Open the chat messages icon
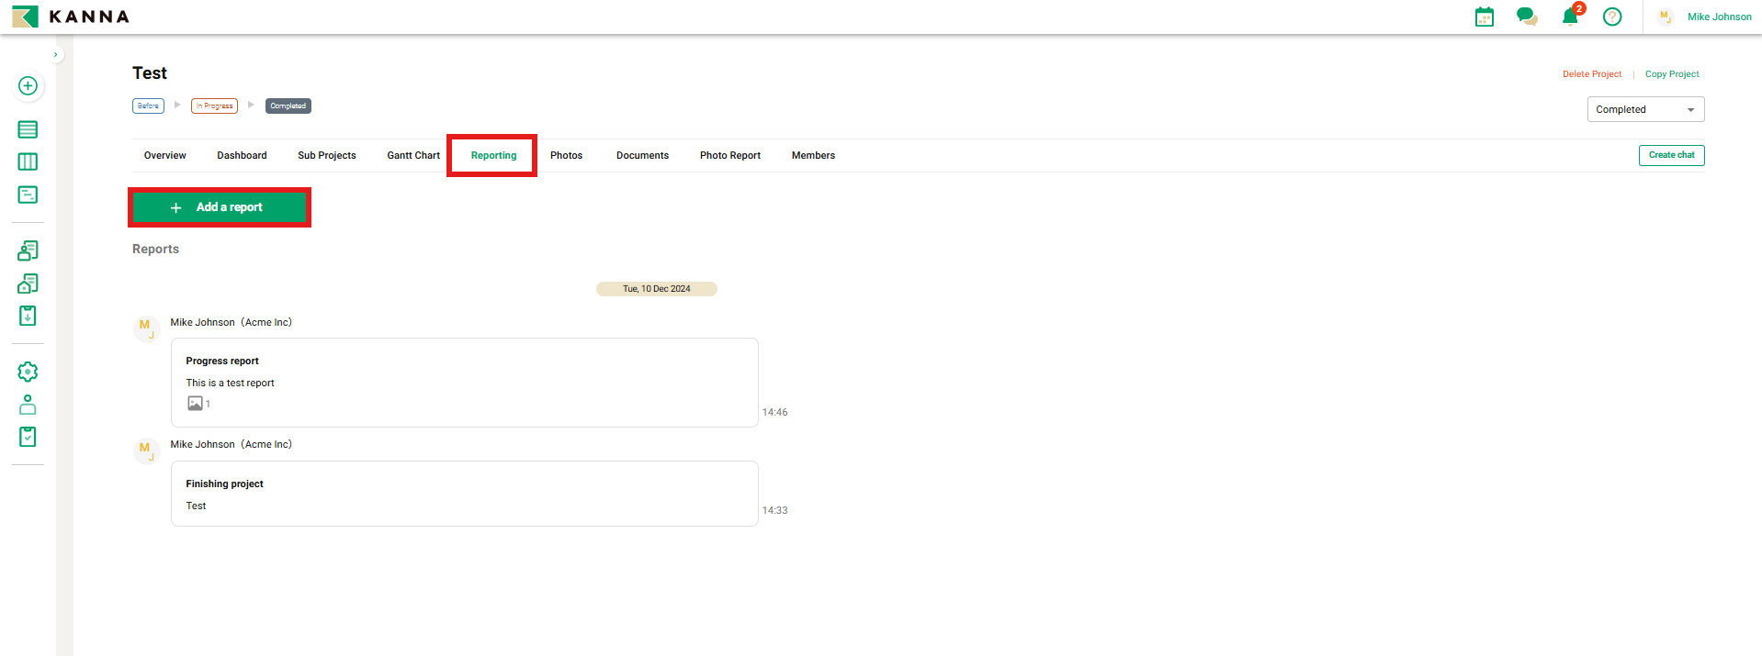This screenshot has height=656, width=1762. pyautogui.click(x=1527, y=17)
